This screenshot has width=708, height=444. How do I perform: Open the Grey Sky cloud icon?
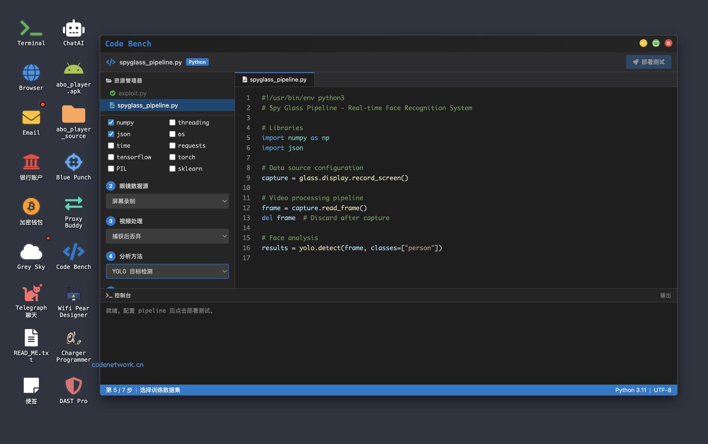tap(31, 257)
